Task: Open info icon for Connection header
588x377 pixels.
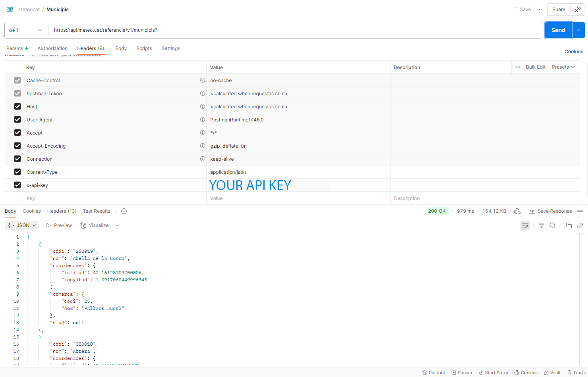Action: click(203, 159)
